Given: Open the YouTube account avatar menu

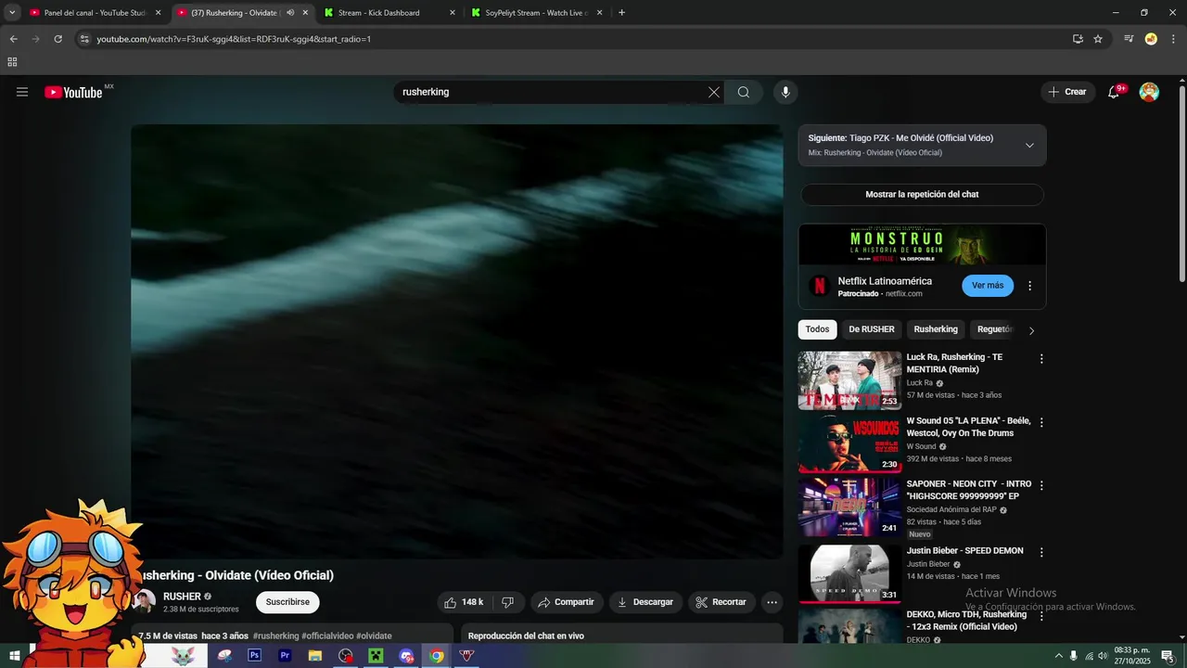Looking at the screenshot, I should 1149,92.
